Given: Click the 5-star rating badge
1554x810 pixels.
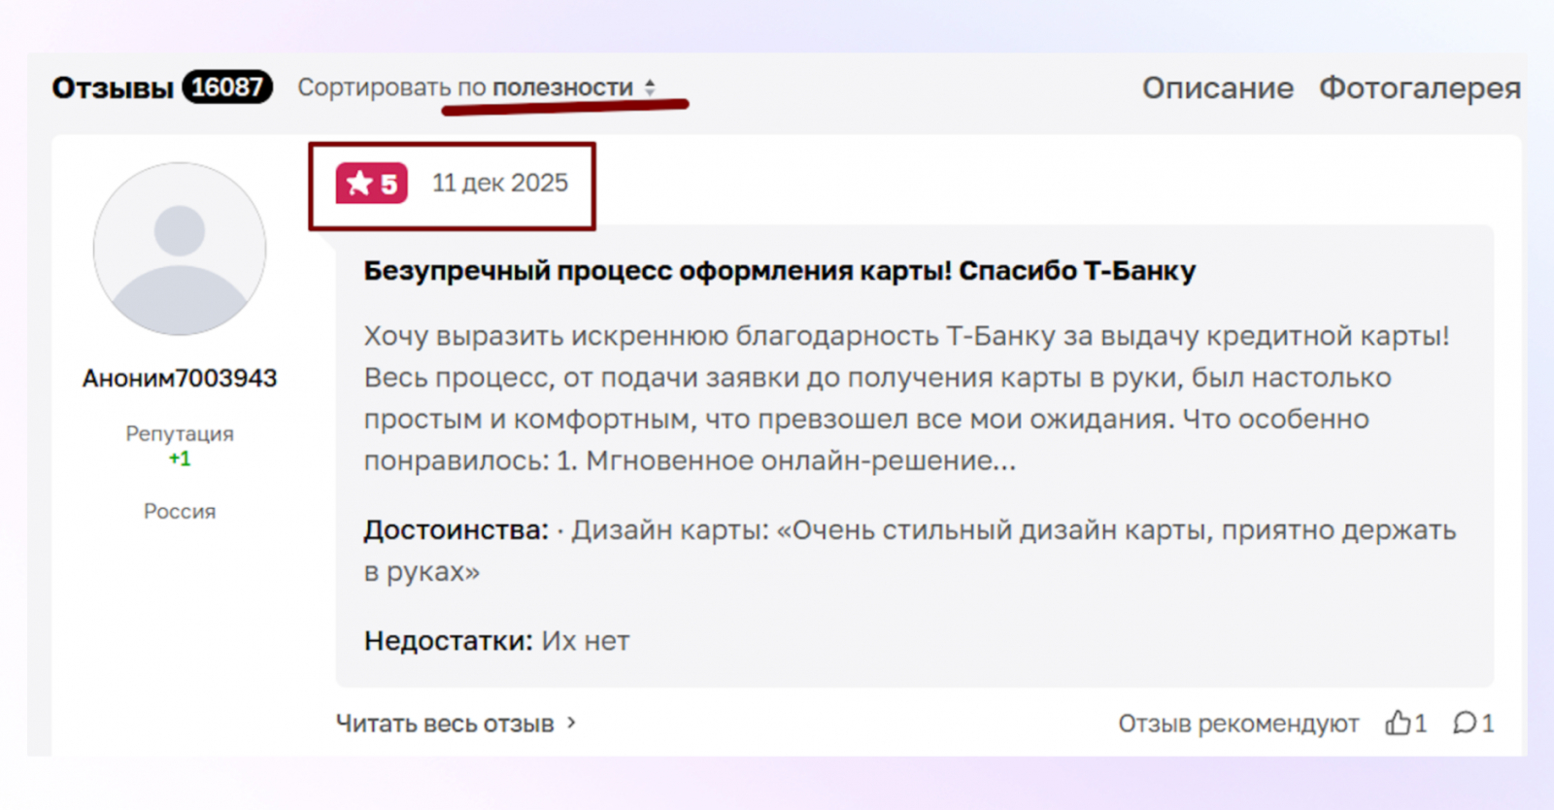Looking at the screenshot, I should [x=372, y=183].
